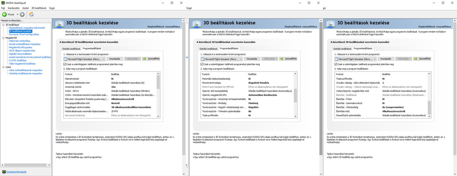
Task: Open the Szerkesztés menu
Action: 13,8
